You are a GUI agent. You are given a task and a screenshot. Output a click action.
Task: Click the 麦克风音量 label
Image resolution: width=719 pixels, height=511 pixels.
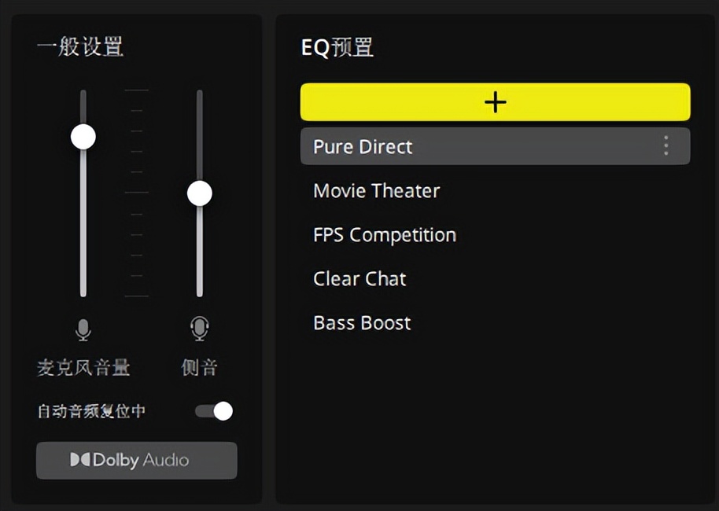point(83,367)
